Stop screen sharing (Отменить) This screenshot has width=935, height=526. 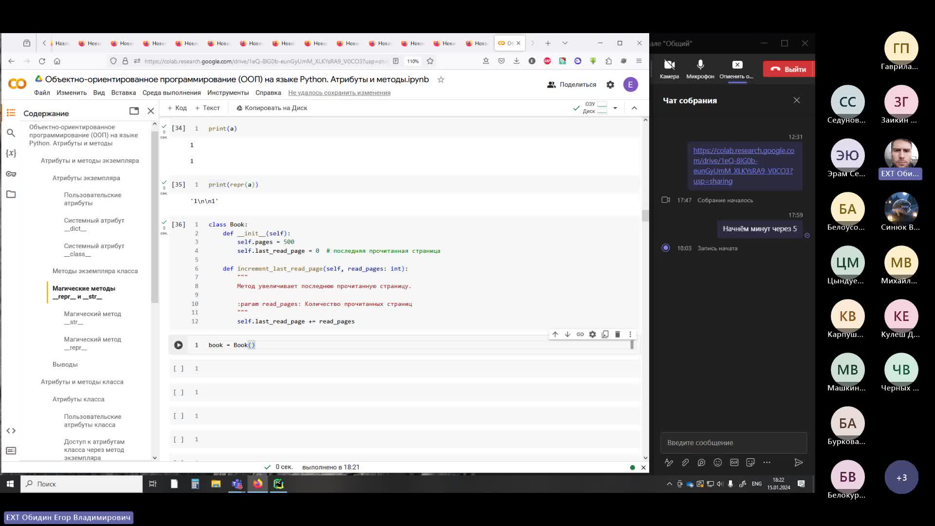(737, 69)
